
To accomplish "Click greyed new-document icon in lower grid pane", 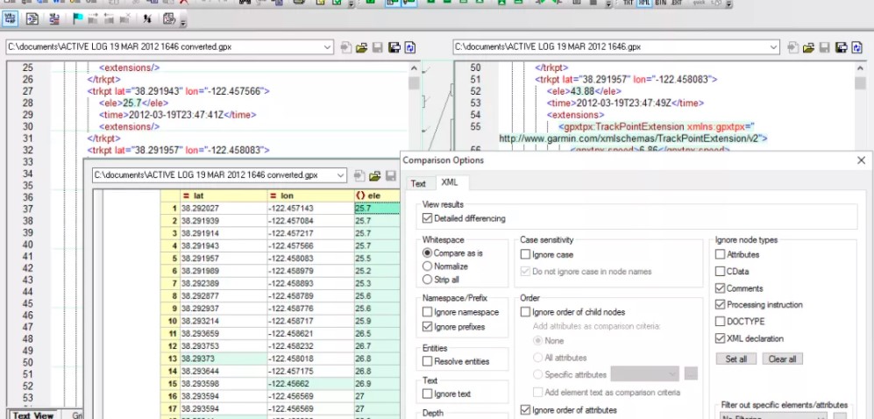I will point(359,175).
